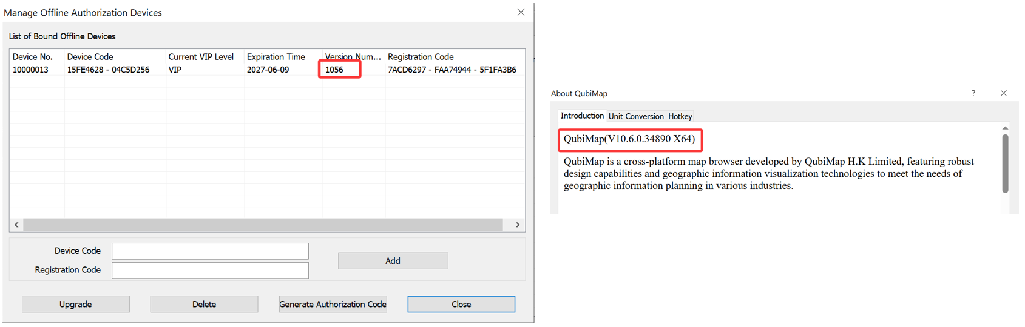Click the Expiration Time column header
This screenshot has width=1025, height=327.
coord(276,56)
